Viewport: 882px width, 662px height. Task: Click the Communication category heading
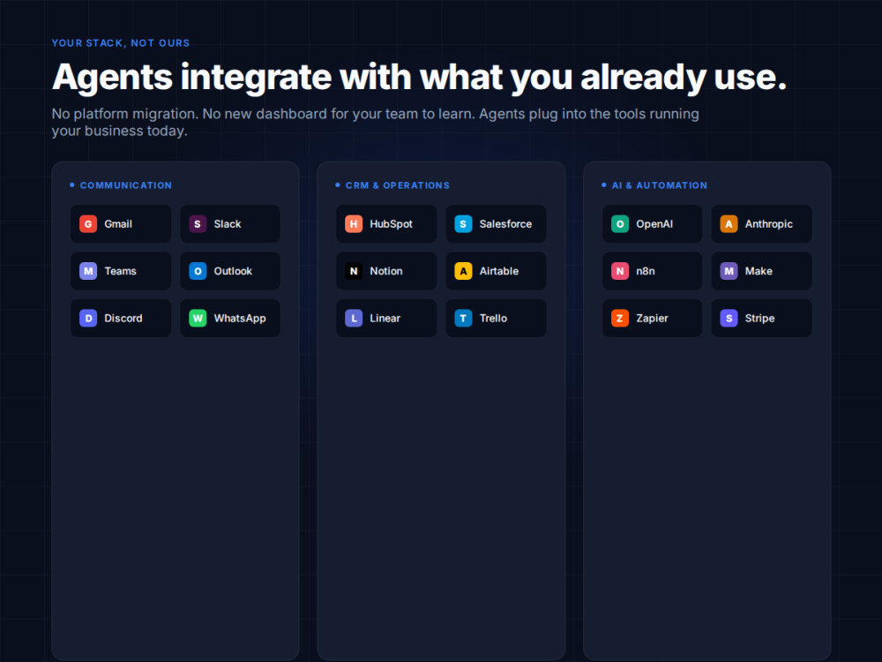(126, 185)
